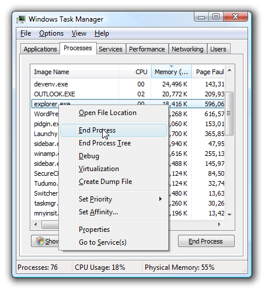
Task: Open the View menu
Action: point(79,33)
